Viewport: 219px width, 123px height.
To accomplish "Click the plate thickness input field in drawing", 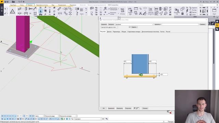I will (165, 74).
